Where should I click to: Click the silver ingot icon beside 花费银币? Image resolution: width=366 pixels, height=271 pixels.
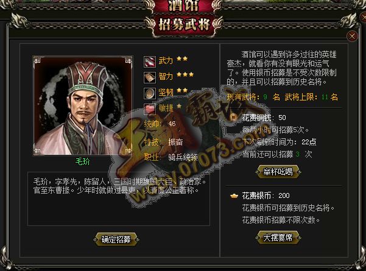click(234, 195)
